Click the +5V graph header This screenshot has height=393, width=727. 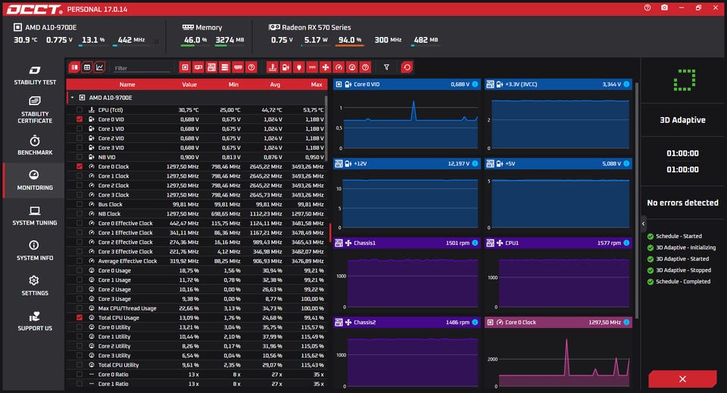pos(558,163)
